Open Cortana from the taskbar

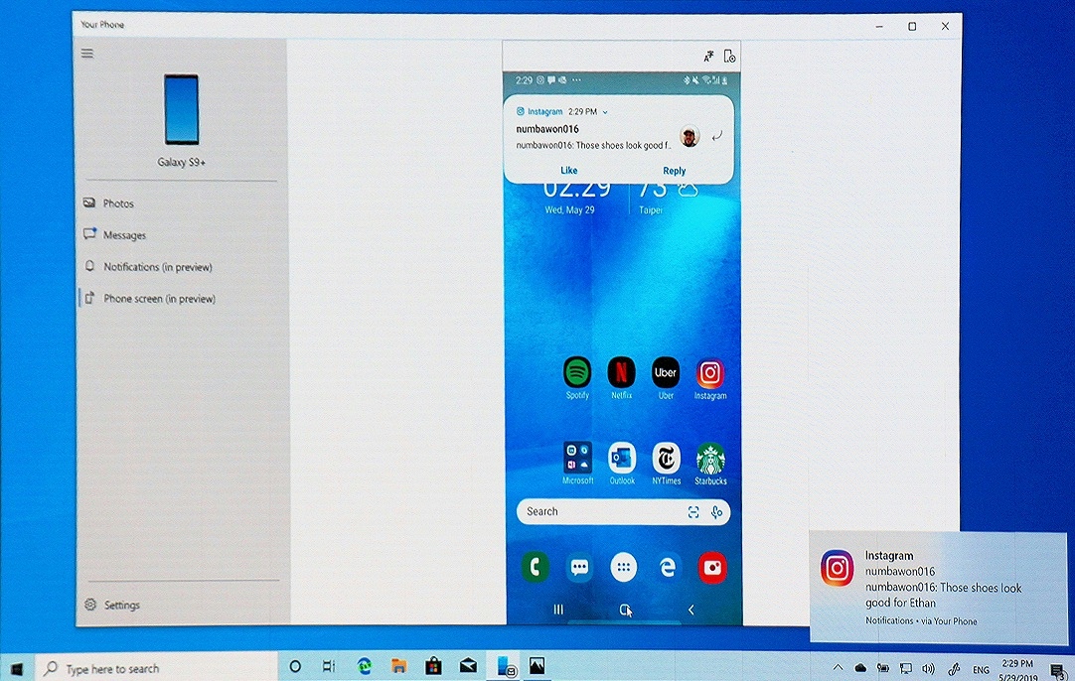(295, 667)
